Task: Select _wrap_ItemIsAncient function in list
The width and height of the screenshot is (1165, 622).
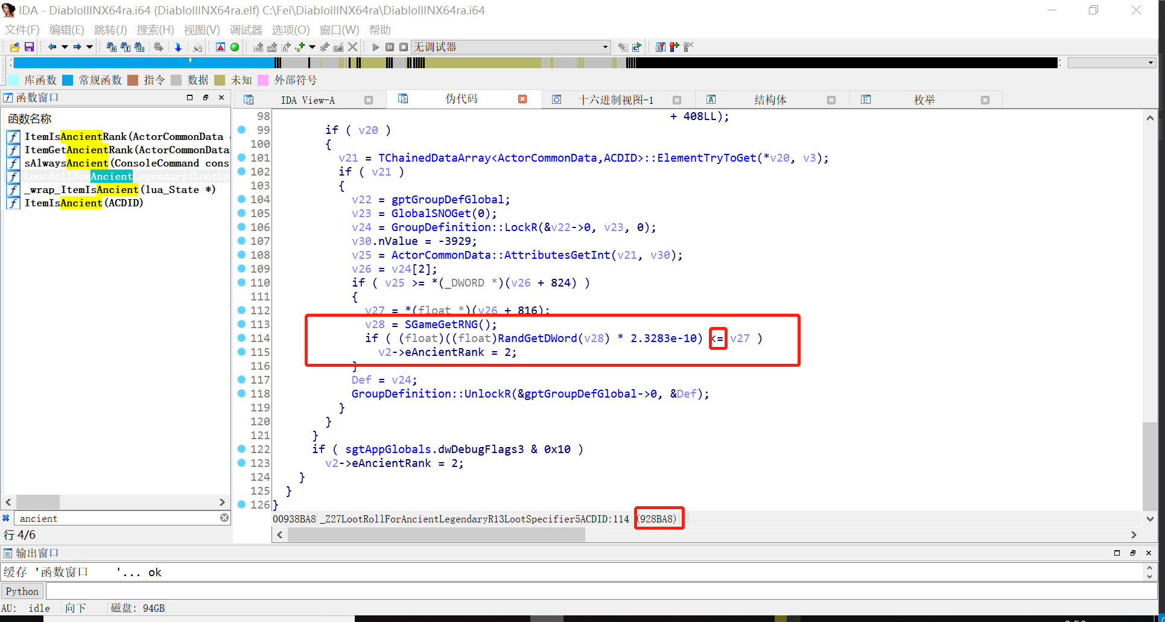Action: [x=118, y=189]
